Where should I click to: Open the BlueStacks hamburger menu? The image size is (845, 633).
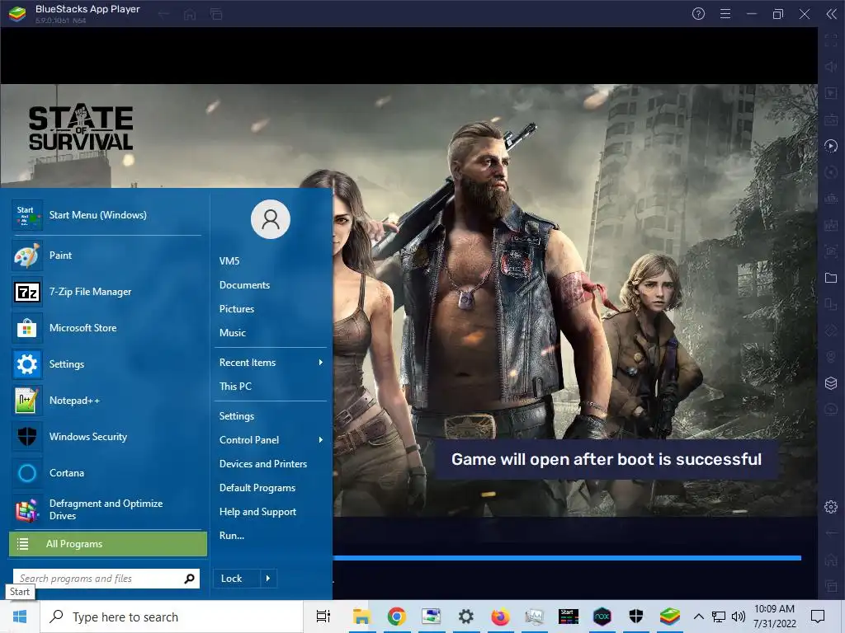coord(725,14)
